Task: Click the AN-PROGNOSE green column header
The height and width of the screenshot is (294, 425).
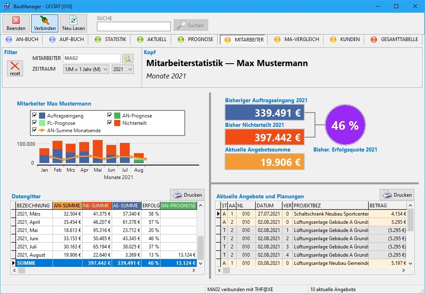Action: click(x=179, y=206)
